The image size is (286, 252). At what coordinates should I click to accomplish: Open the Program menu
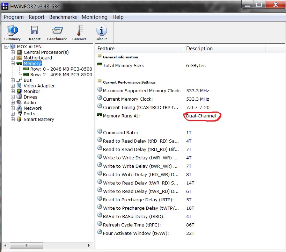(14, 17)
